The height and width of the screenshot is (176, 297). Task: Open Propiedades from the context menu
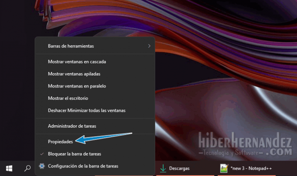click(x=60, y=142)
